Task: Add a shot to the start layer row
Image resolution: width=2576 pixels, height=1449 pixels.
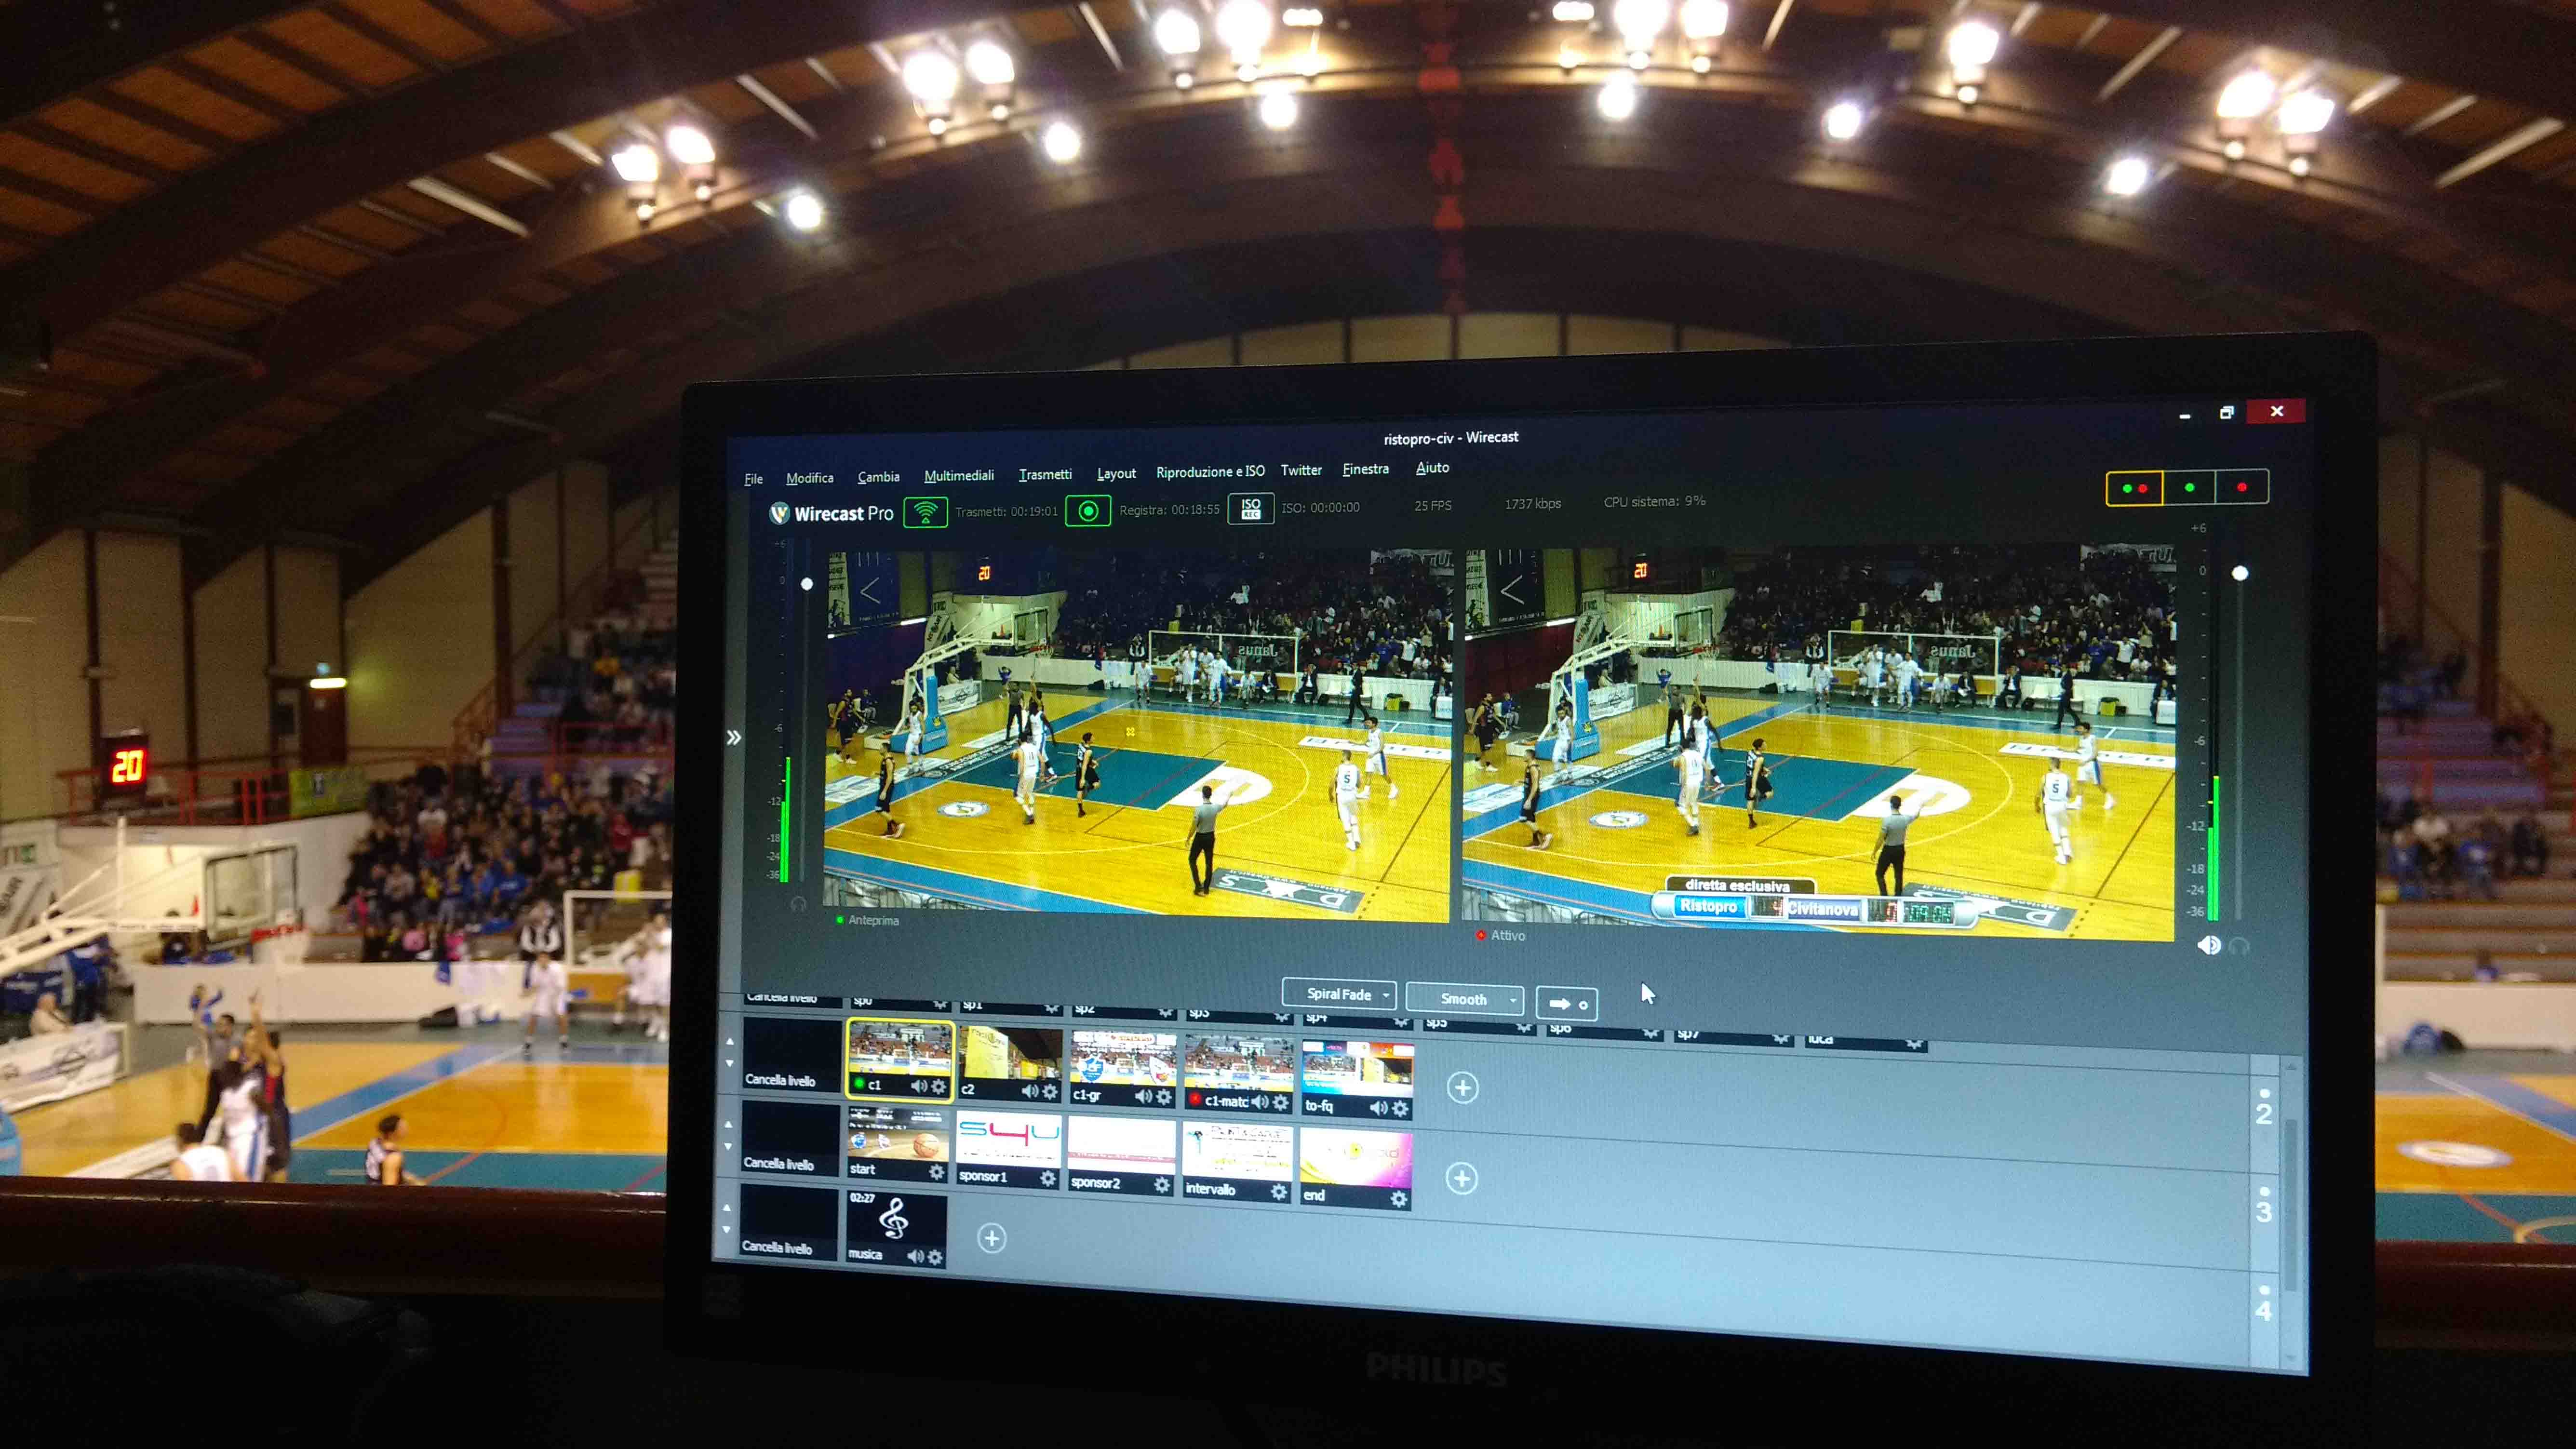Action: 1461,1178
